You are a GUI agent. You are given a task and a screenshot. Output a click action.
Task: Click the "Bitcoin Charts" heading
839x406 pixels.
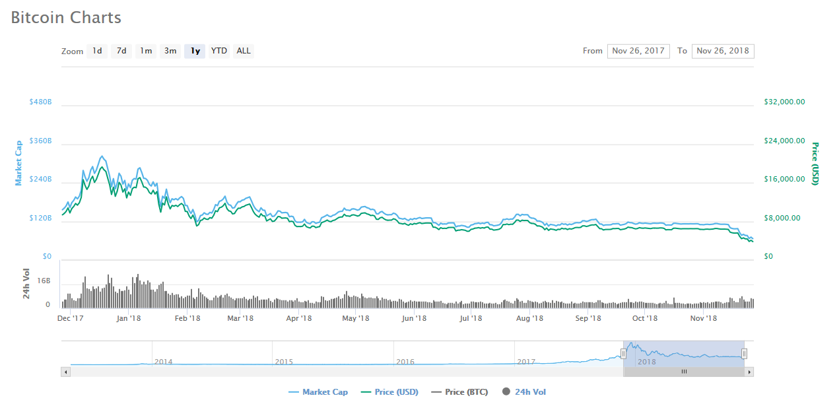(66, 17)
